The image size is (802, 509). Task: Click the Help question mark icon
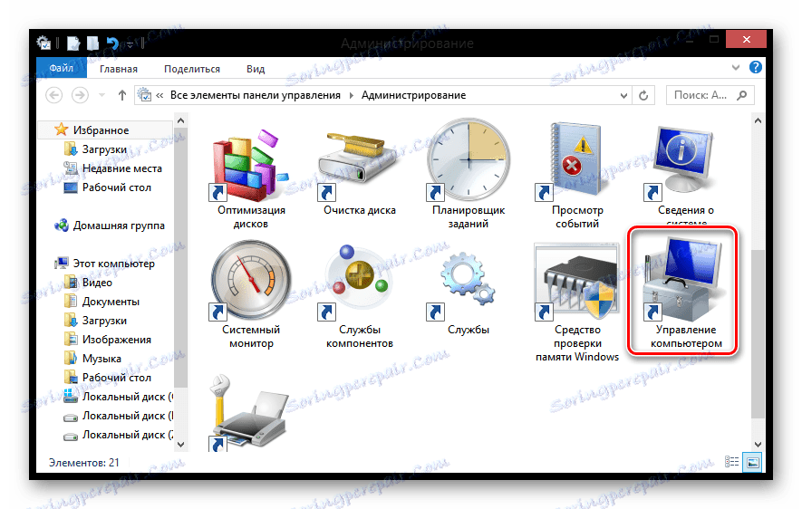click(x=756, y=67)
